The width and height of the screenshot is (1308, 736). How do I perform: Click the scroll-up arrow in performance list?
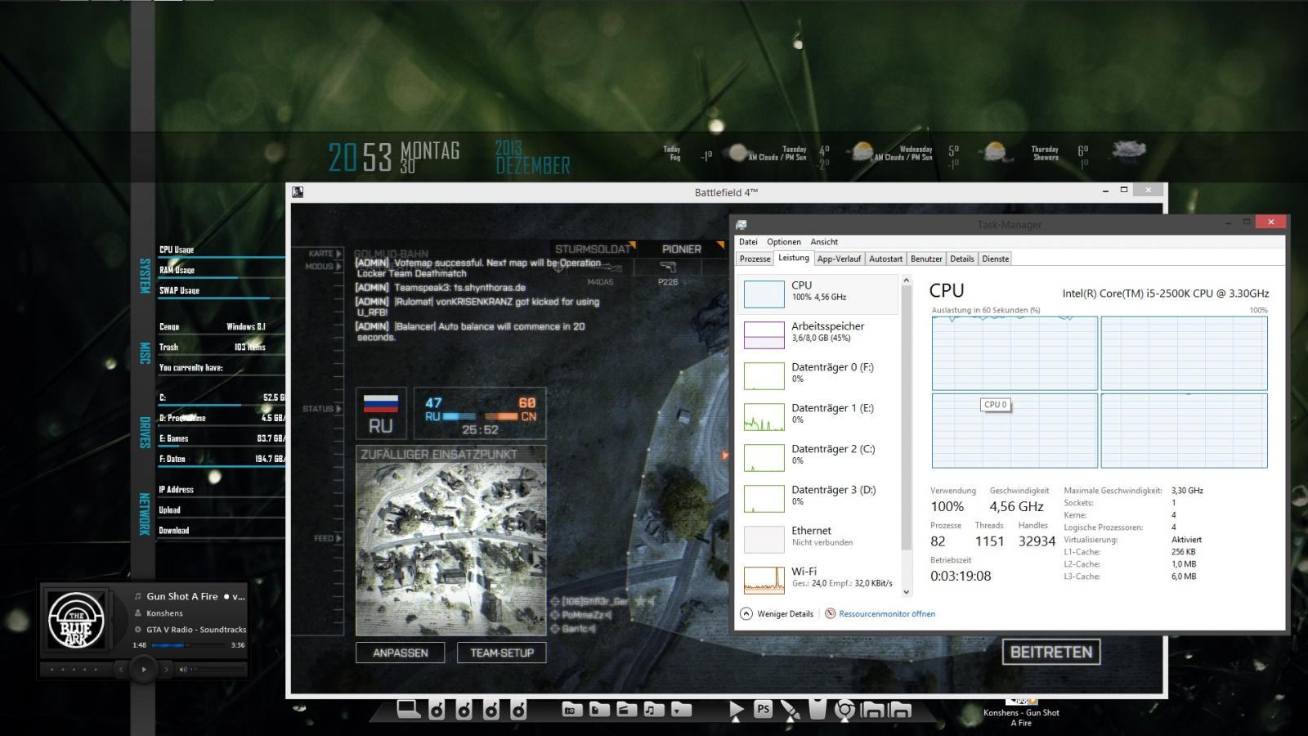(x=906, y=280)
